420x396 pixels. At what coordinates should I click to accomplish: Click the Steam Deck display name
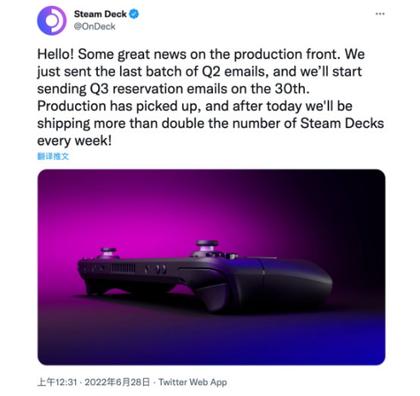pos(100,14)
